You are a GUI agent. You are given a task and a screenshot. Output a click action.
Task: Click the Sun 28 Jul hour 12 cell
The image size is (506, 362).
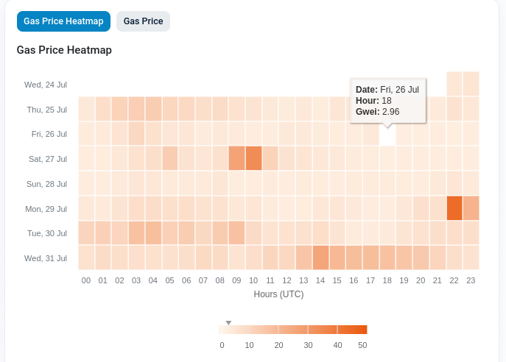point(287,183)
